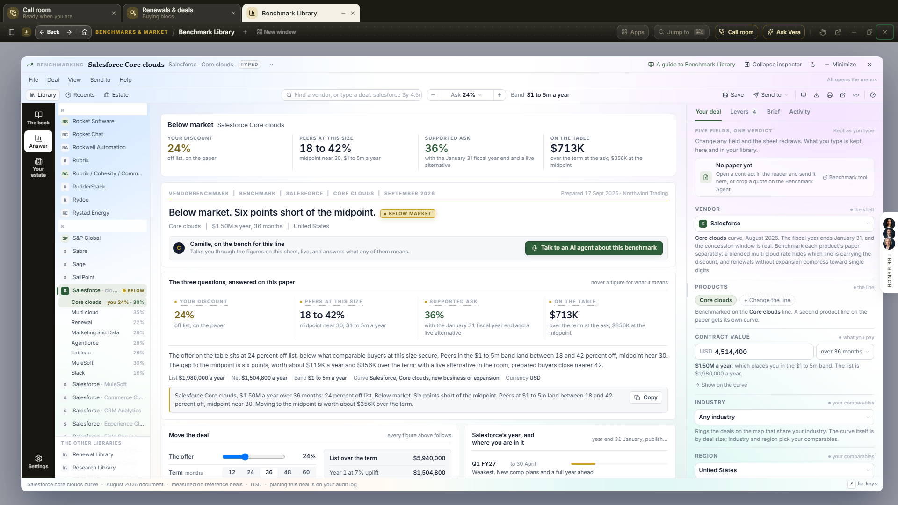Copy link icon in toolbar
The image size is (898, 505).
[856, 95]
